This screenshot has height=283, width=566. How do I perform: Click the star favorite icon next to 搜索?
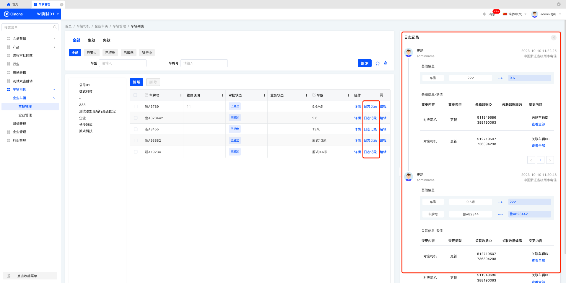[378, 63]
